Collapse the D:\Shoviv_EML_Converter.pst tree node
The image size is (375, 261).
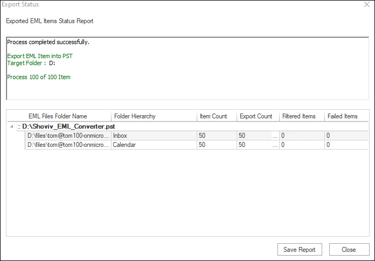[11, 126]
